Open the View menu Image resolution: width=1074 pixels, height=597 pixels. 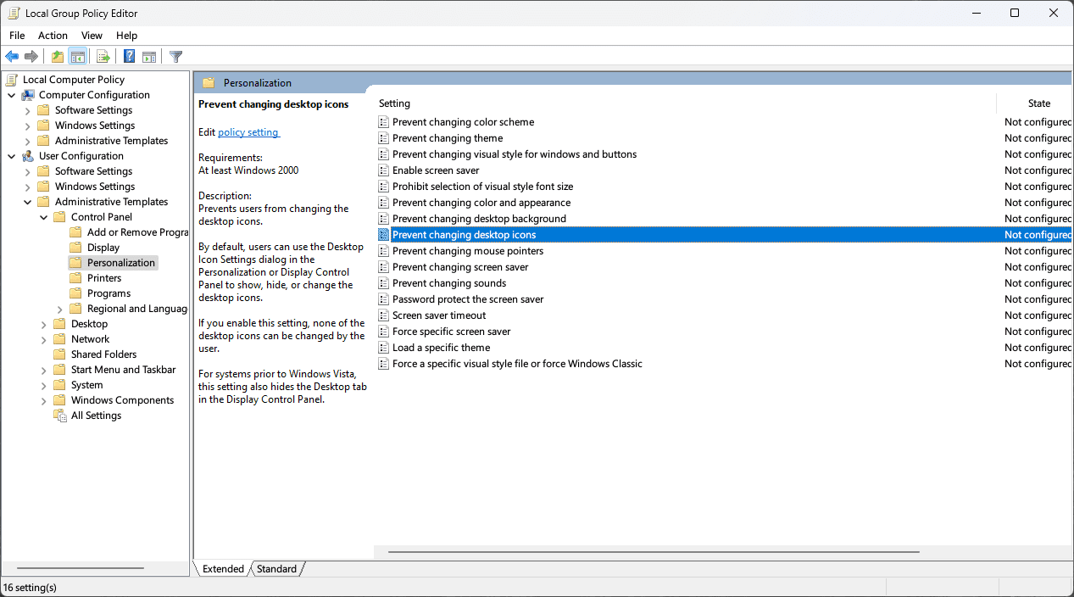tap(92, 36)
